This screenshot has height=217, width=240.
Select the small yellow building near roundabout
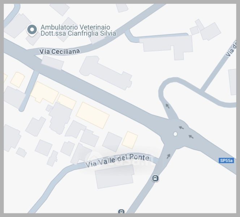pyautogui.click(x=130, y=140)
